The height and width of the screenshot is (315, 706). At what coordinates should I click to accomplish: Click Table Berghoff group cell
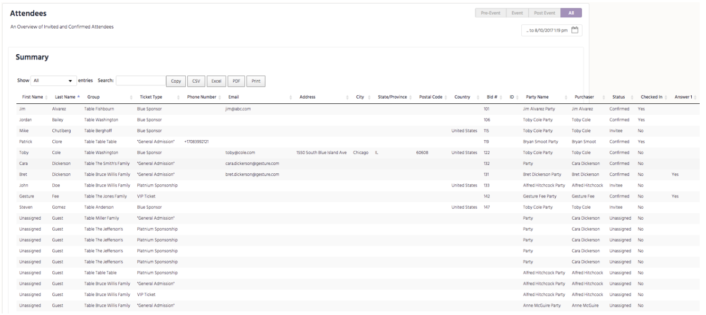pyautogui.click(x=98, y=131)
